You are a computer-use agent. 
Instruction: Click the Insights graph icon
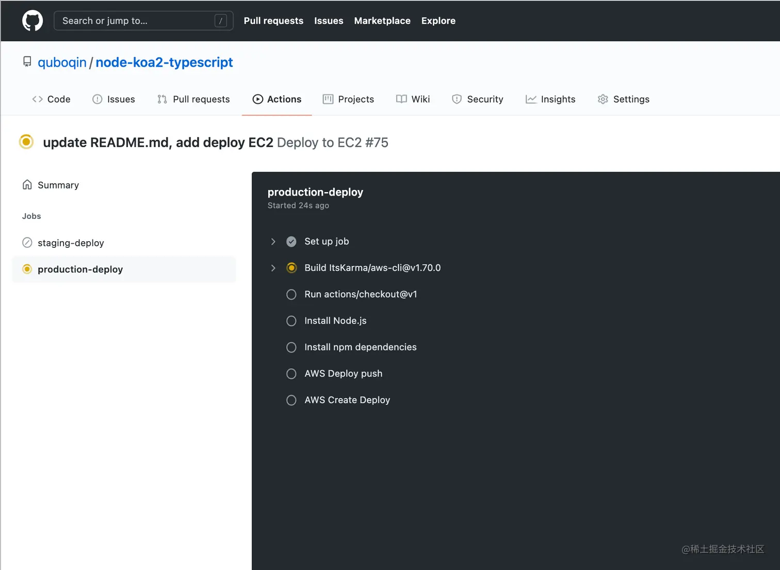pyautogui.click(x=531, y=99)
